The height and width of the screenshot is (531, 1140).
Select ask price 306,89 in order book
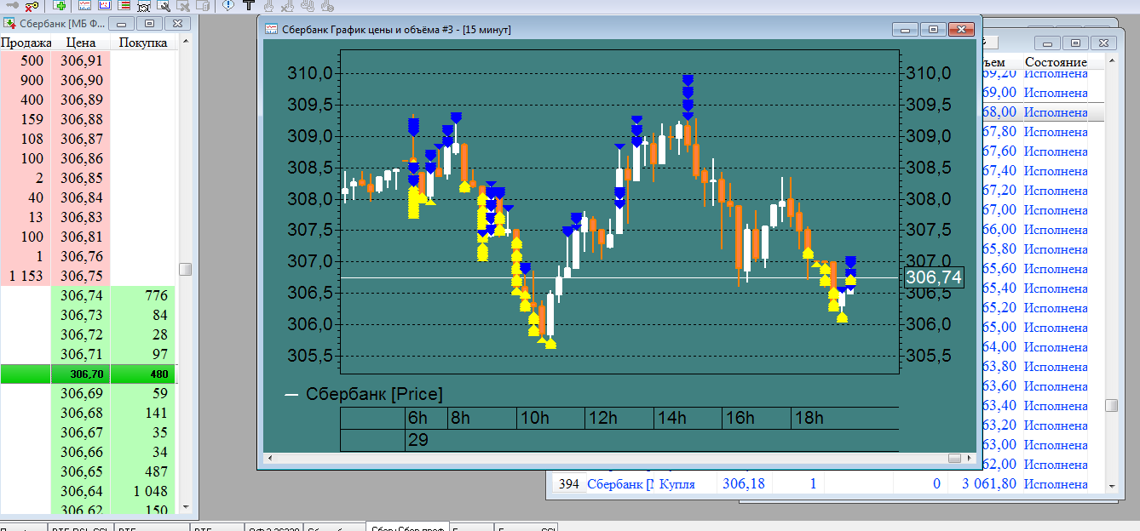(x=82, y=100)
